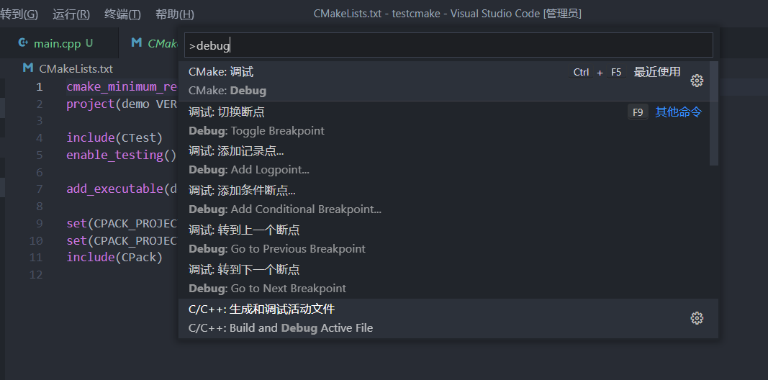The image size is (768, 380).
Task: Click the 转到(G) menu item
Action: (19, 14)
